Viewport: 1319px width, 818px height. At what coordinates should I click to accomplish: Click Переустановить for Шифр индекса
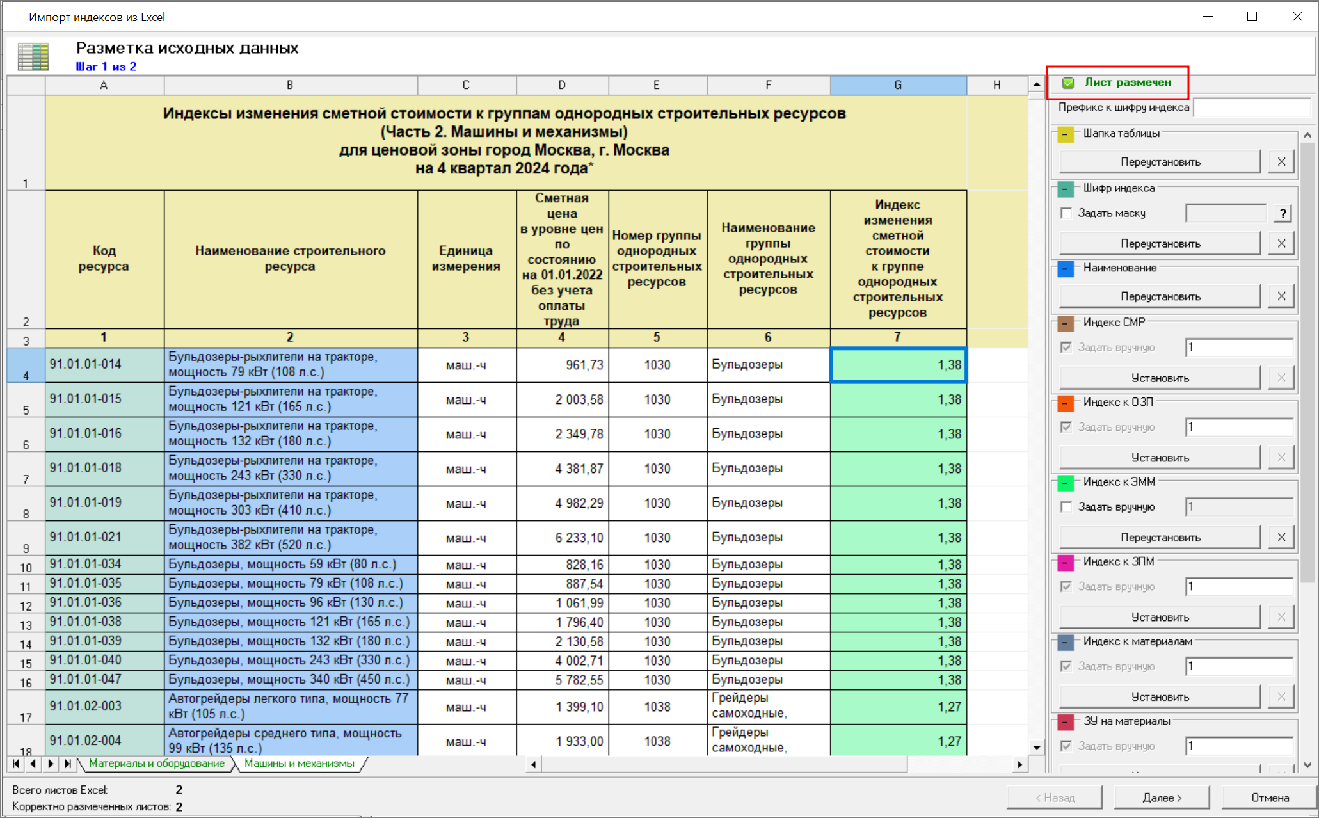tap(1160, 243)
